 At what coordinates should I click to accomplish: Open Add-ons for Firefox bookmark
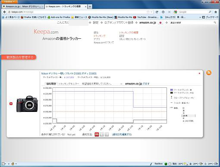tap(59, 17)
